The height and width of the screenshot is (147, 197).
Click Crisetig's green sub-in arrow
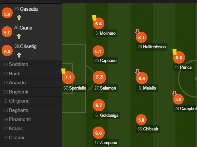[19, 55]
